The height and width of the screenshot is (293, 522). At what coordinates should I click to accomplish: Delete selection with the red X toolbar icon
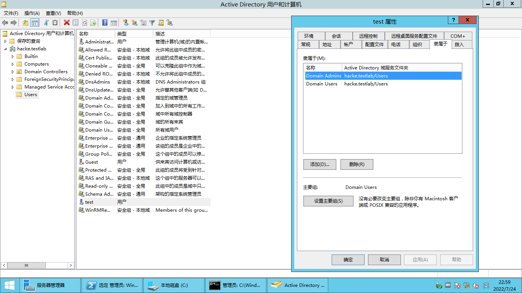[x=66, y=23]
